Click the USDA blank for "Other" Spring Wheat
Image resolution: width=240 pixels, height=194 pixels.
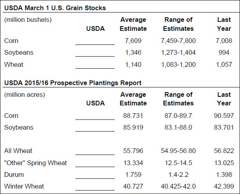[95, 164]
